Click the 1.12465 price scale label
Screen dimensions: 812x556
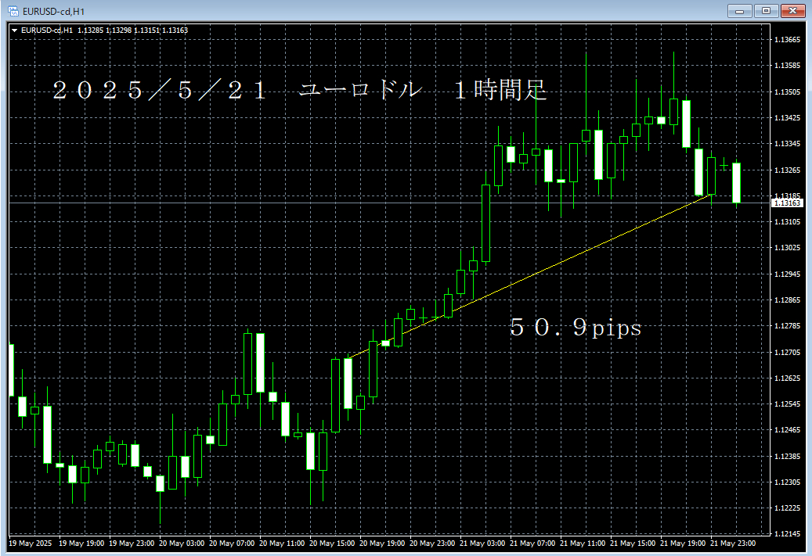pos(787,430)
